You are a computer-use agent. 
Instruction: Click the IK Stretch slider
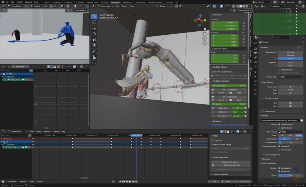point(229,104)
